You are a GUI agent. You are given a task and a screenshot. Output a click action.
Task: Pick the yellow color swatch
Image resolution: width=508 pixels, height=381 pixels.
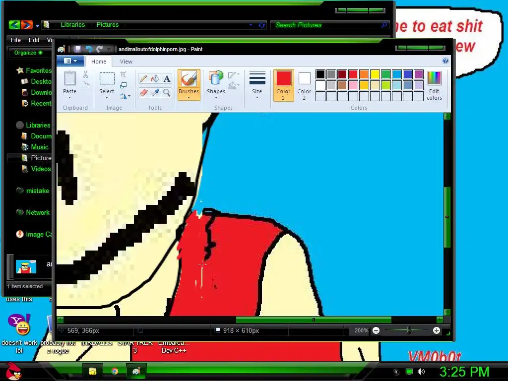[x=375, y=74]
